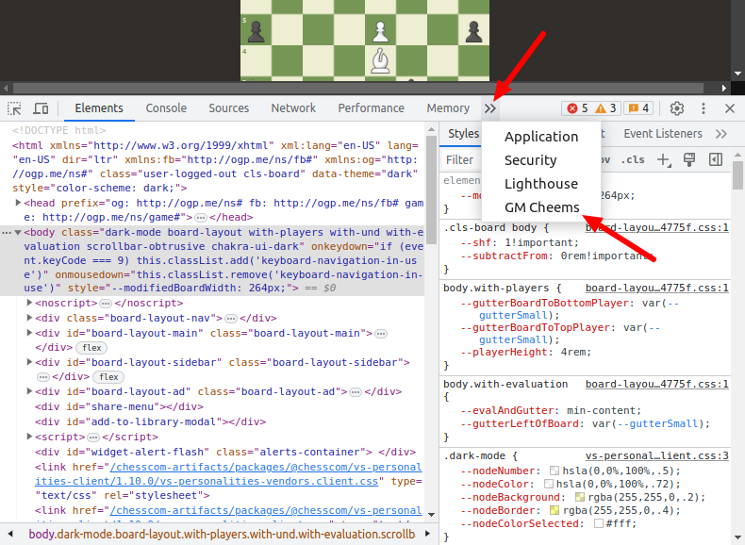745x545 pixels.
Task: Click the --nodeBackground yellow swatch
Action: coord(580,498)
